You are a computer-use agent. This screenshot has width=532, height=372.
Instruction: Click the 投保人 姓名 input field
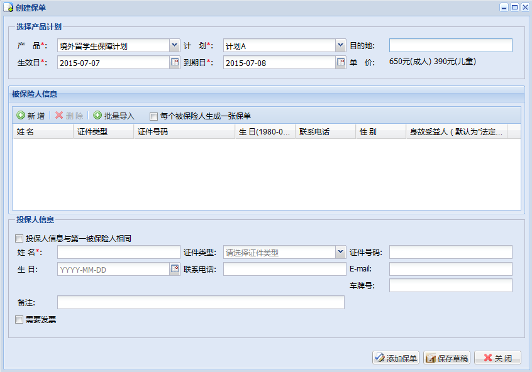119,253
